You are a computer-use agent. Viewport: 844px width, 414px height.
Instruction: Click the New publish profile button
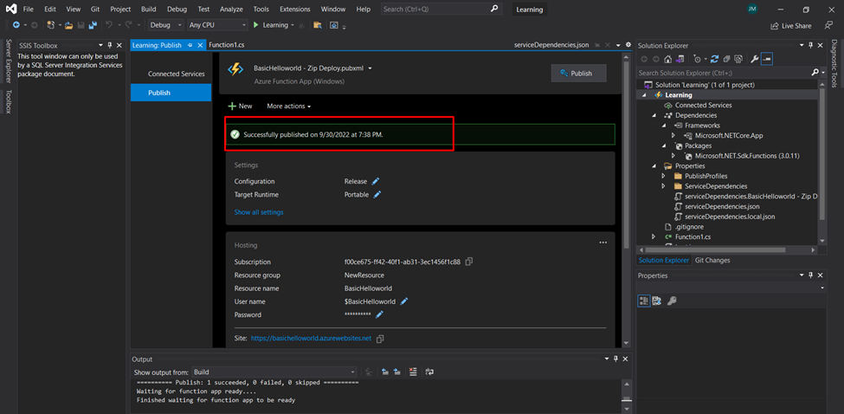pos(240,106)
